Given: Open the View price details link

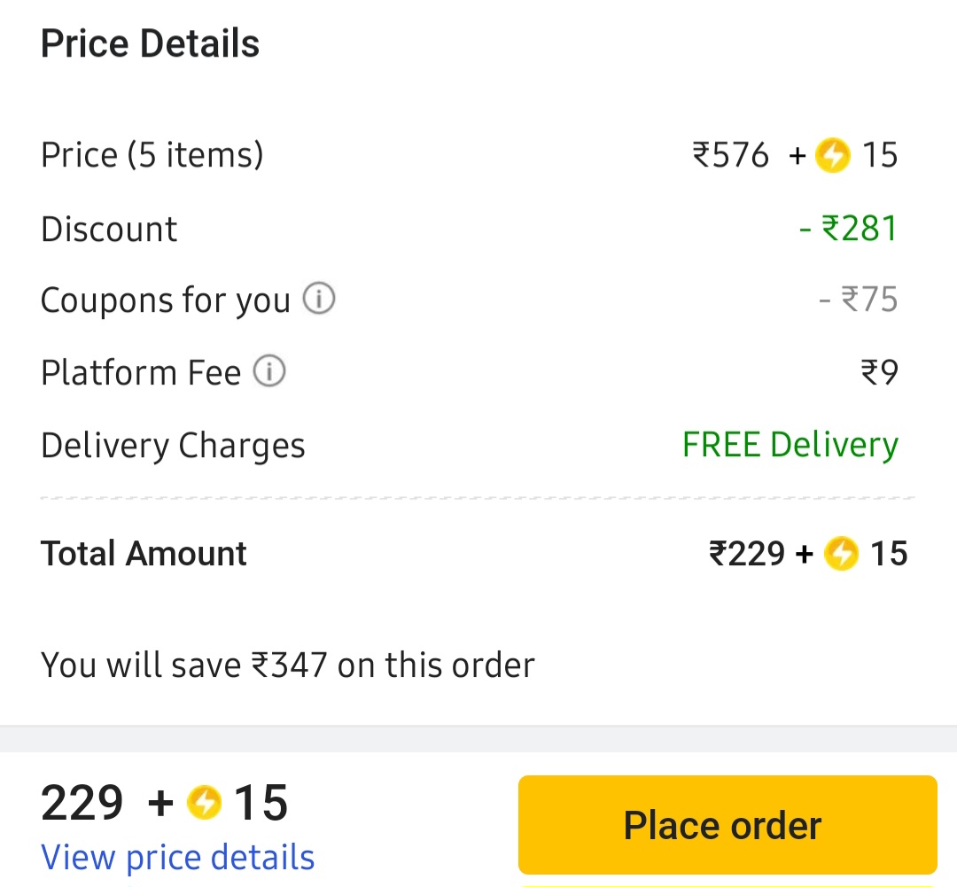Looking at the screenshot, I should click(x=178, y=858).
